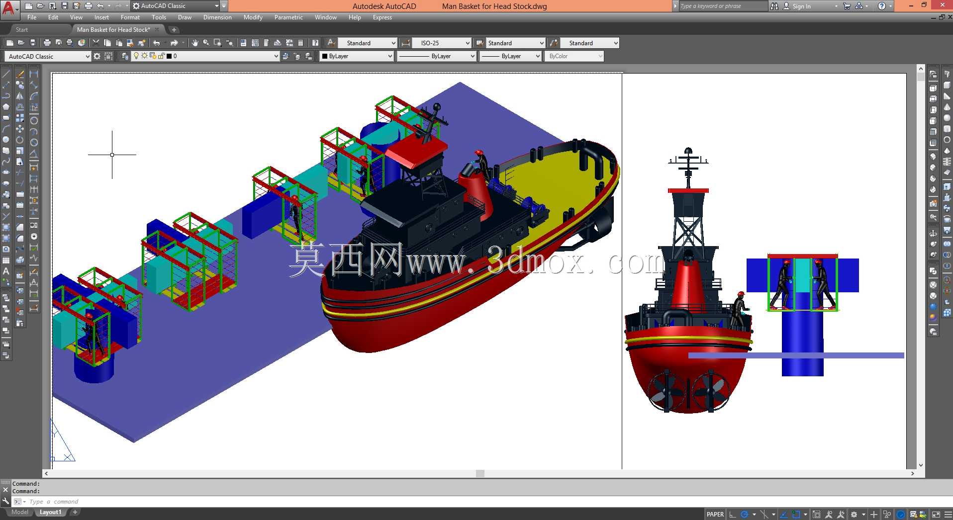Image resolution: width=953 pixels, height=520 pixels.
Task: Open the Autodesk App Store cart icon
Action: [847, 6]
